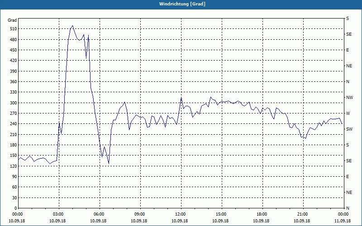Click the 120 degree axis label
362x226 pixels.
(x=14, y=166)
